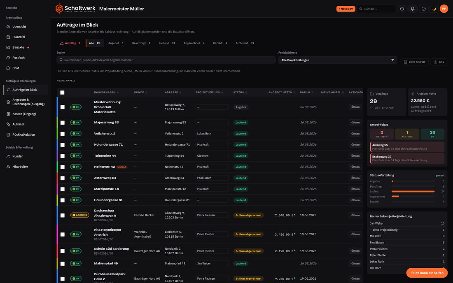Open the PP user avatar

coord(444,9)
